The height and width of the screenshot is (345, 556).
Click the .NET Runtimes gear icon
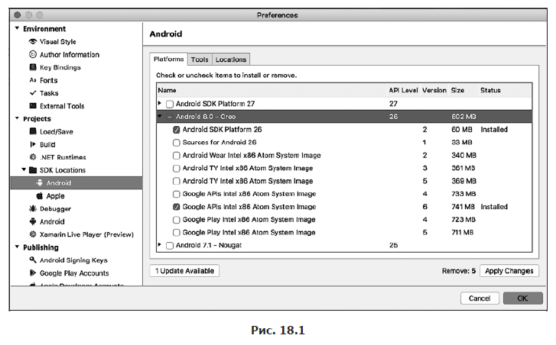coord(33,157)
